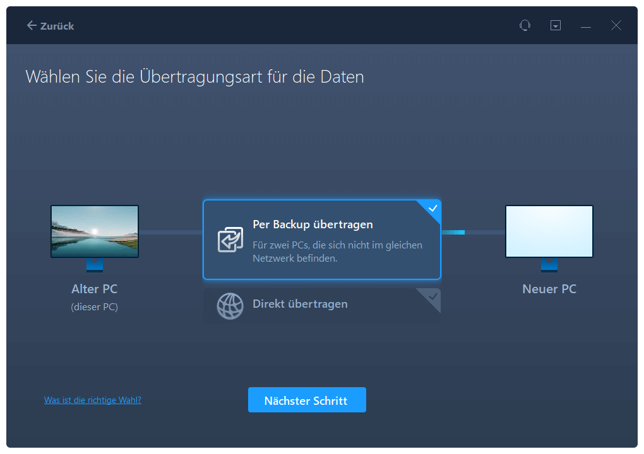This screenshot has height=454, width=644.
Task: Toggle the checkmark on Per Backup übertragen
Action: pos(432,208)
